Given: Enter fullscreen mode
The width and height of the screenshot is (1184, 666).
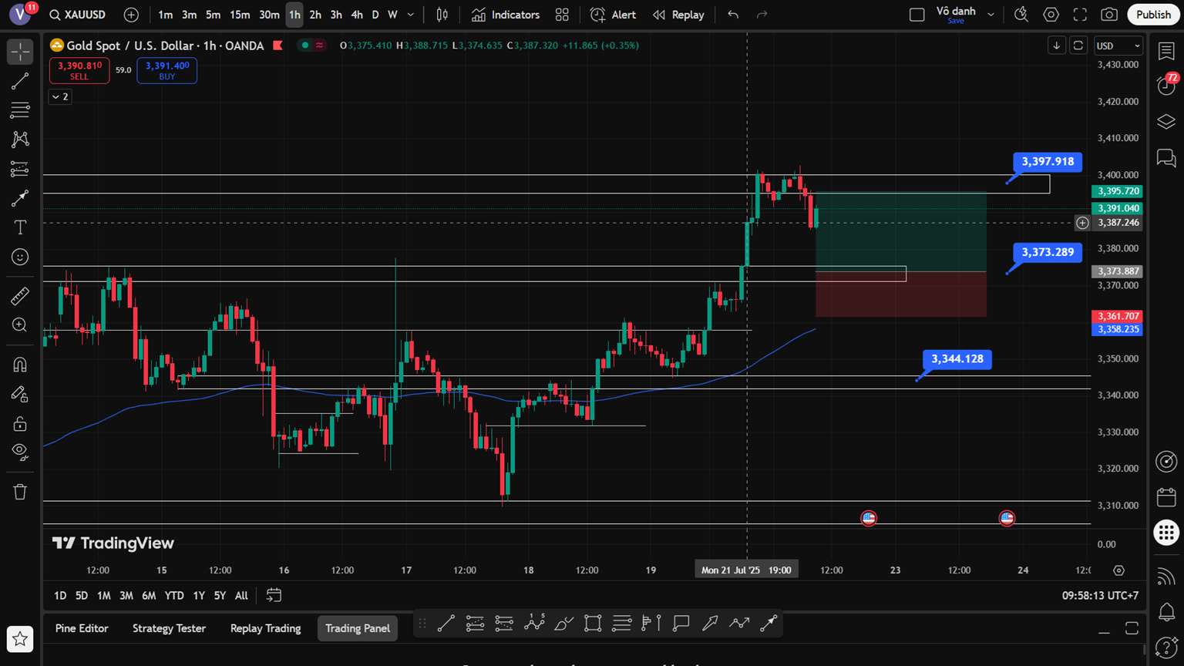Looking at the screenshot, I should tap(1080, 15).
